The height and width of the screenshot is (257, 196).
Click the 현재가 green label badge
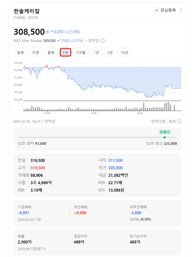[x=165, y=132]
